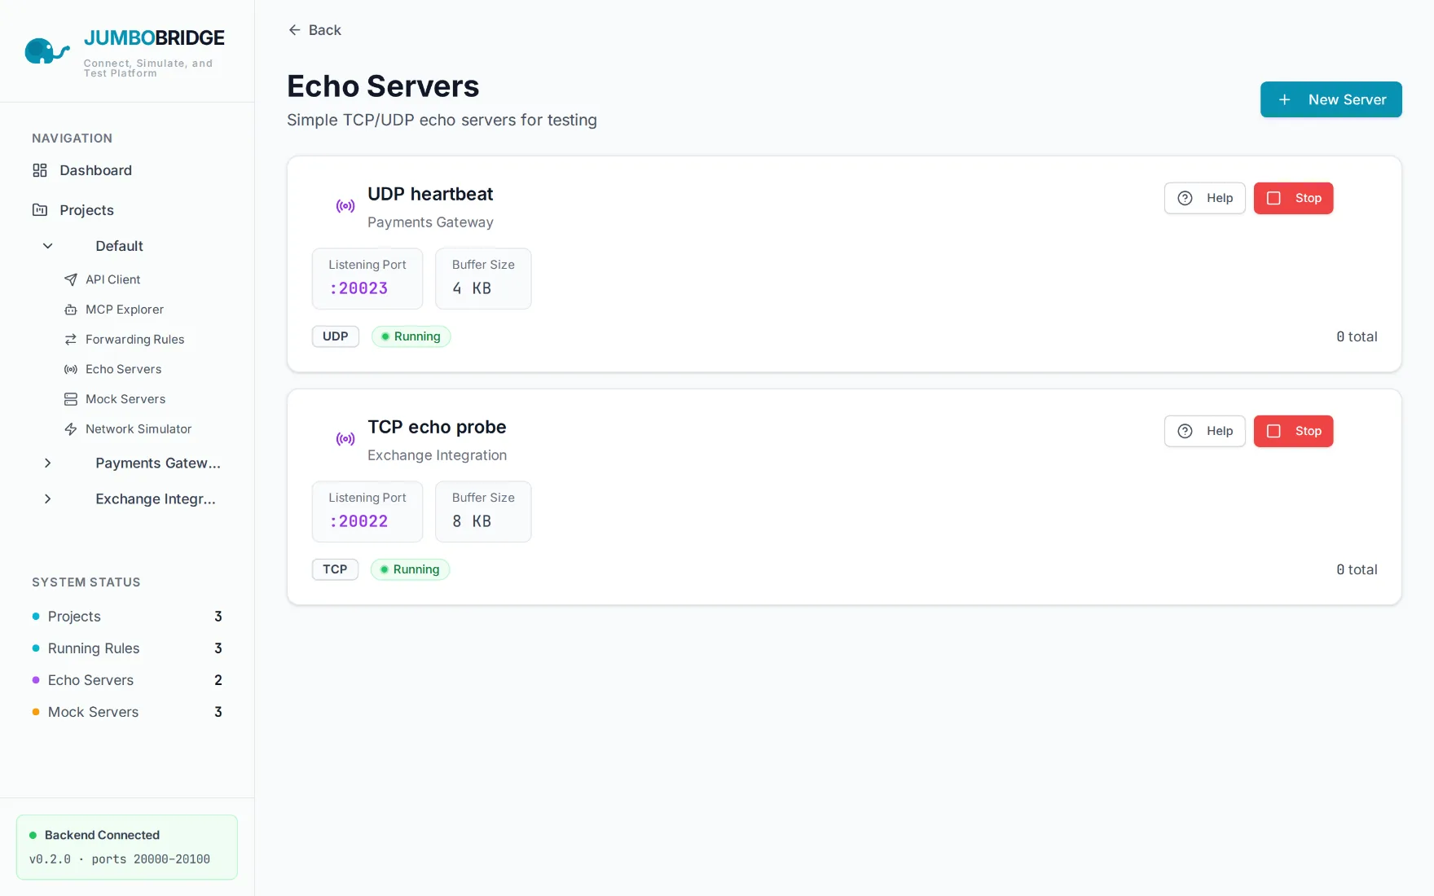Click the TCP protocol badge
Viewport: 1434px width, 896px height.
click(335, 569)
